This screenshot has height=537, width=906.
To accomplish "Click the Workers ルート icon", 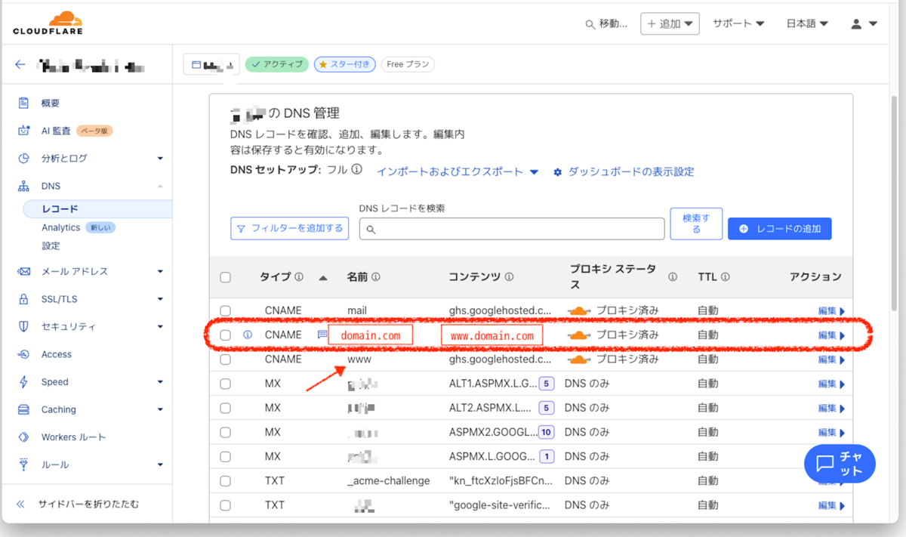I will (x=24, y=437).
